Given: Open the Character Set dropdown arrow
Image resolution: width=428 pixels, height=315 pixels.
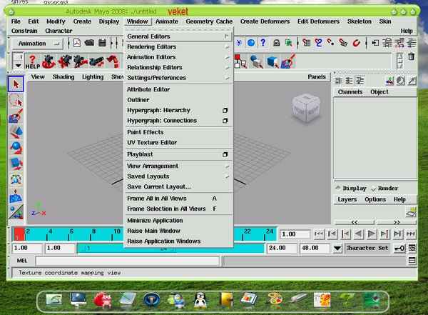Looking at the screenshot, I should 337,248.
